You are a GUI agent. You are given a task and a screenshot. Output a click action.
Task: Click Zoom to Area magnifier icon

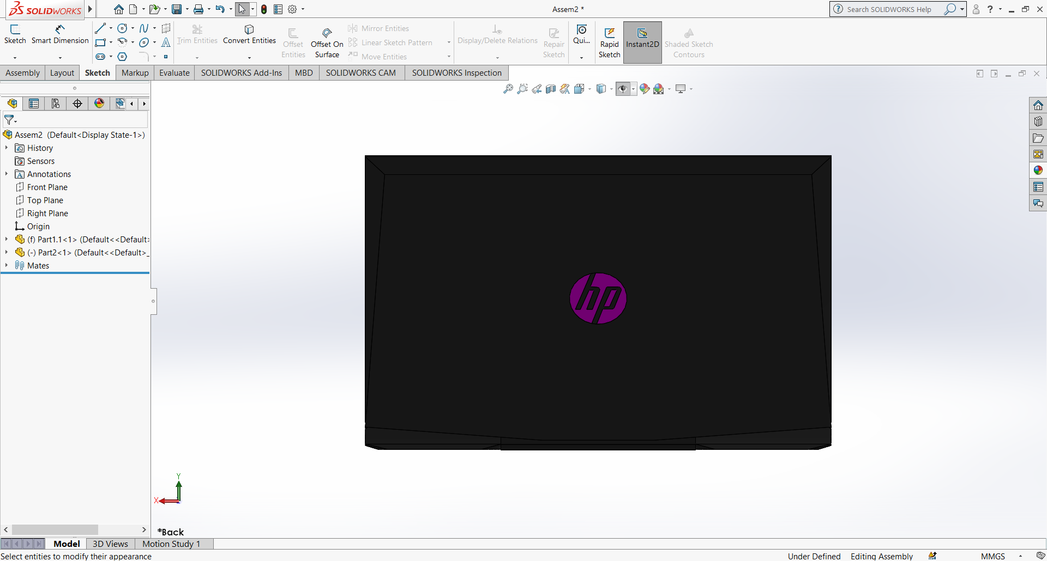(522, 89)
